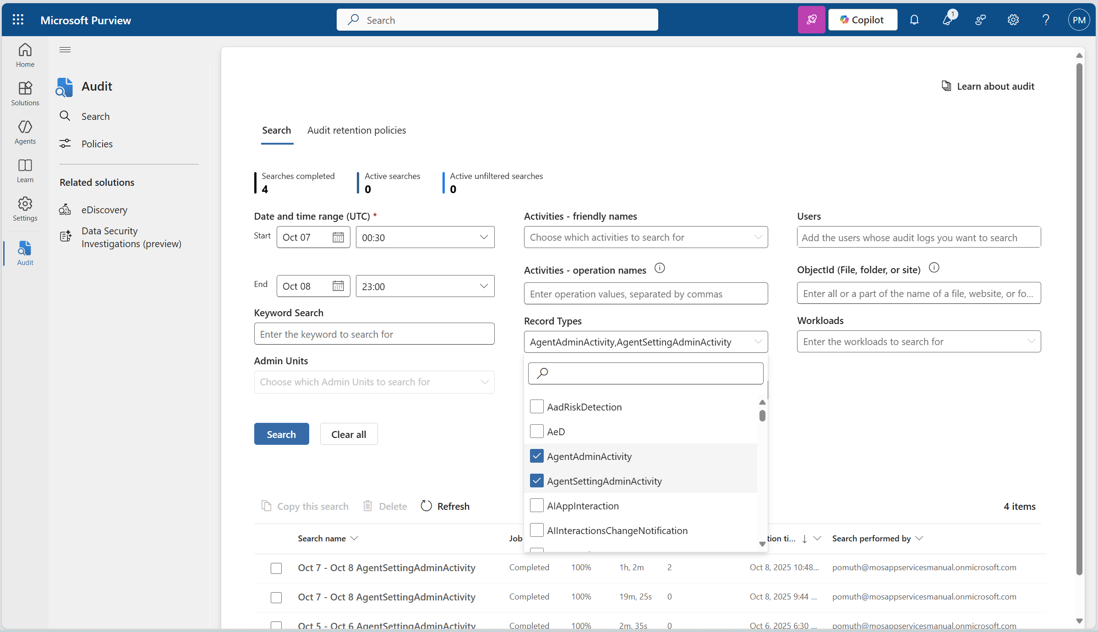Image resolution: width=1098 pixels, height=632 pixels.
Task: Open the settings gear in header
Action: coord(1013,20)
